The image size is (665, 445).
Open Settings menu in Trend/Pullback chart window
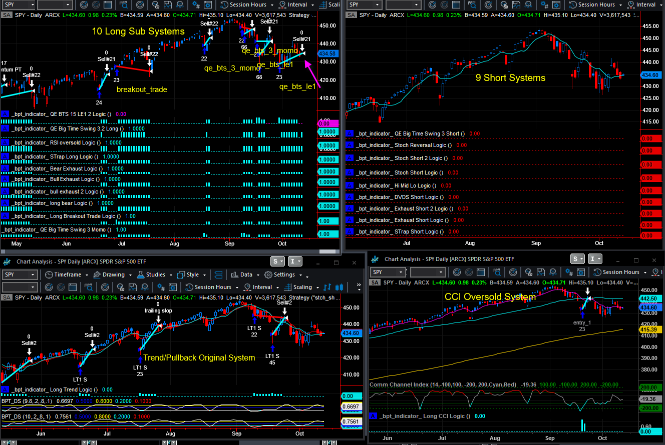coord(282,274)
